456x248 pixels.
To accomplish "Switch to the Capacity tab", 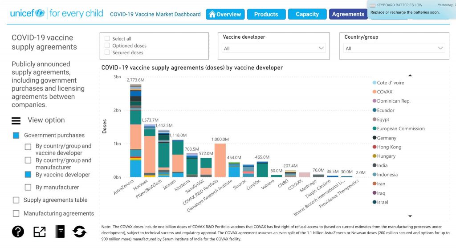I will 307,14.
